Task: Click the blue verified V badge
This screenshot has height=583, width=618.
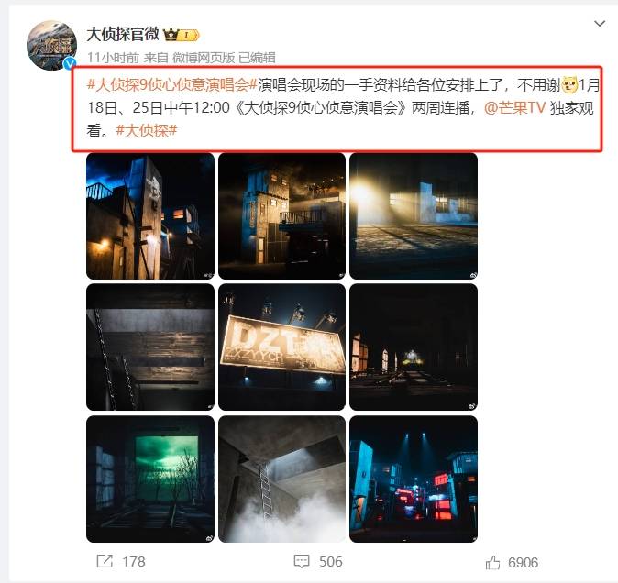Action: (71, 63)
